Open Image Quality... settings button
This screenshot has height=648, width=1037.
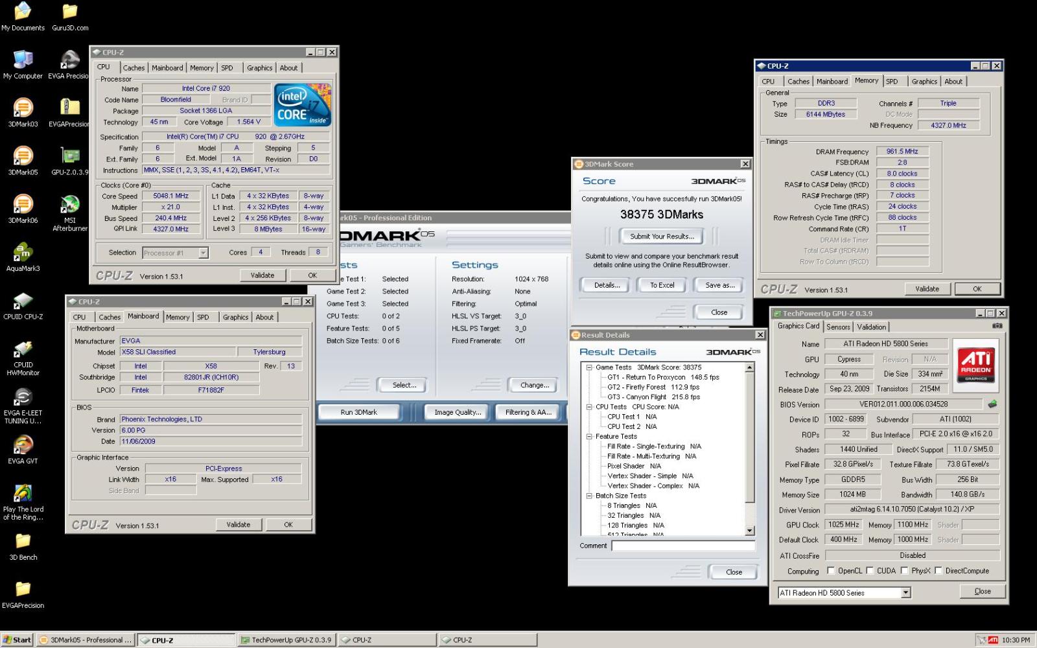pos(458,412)
